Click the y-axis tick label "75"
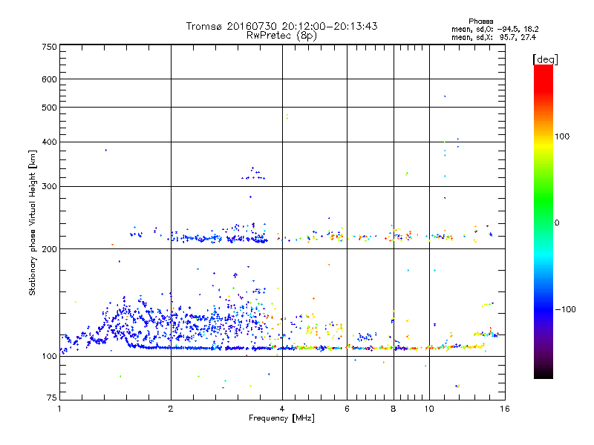The height and width of the screenshot is (445, 594). tap(52, 398)
